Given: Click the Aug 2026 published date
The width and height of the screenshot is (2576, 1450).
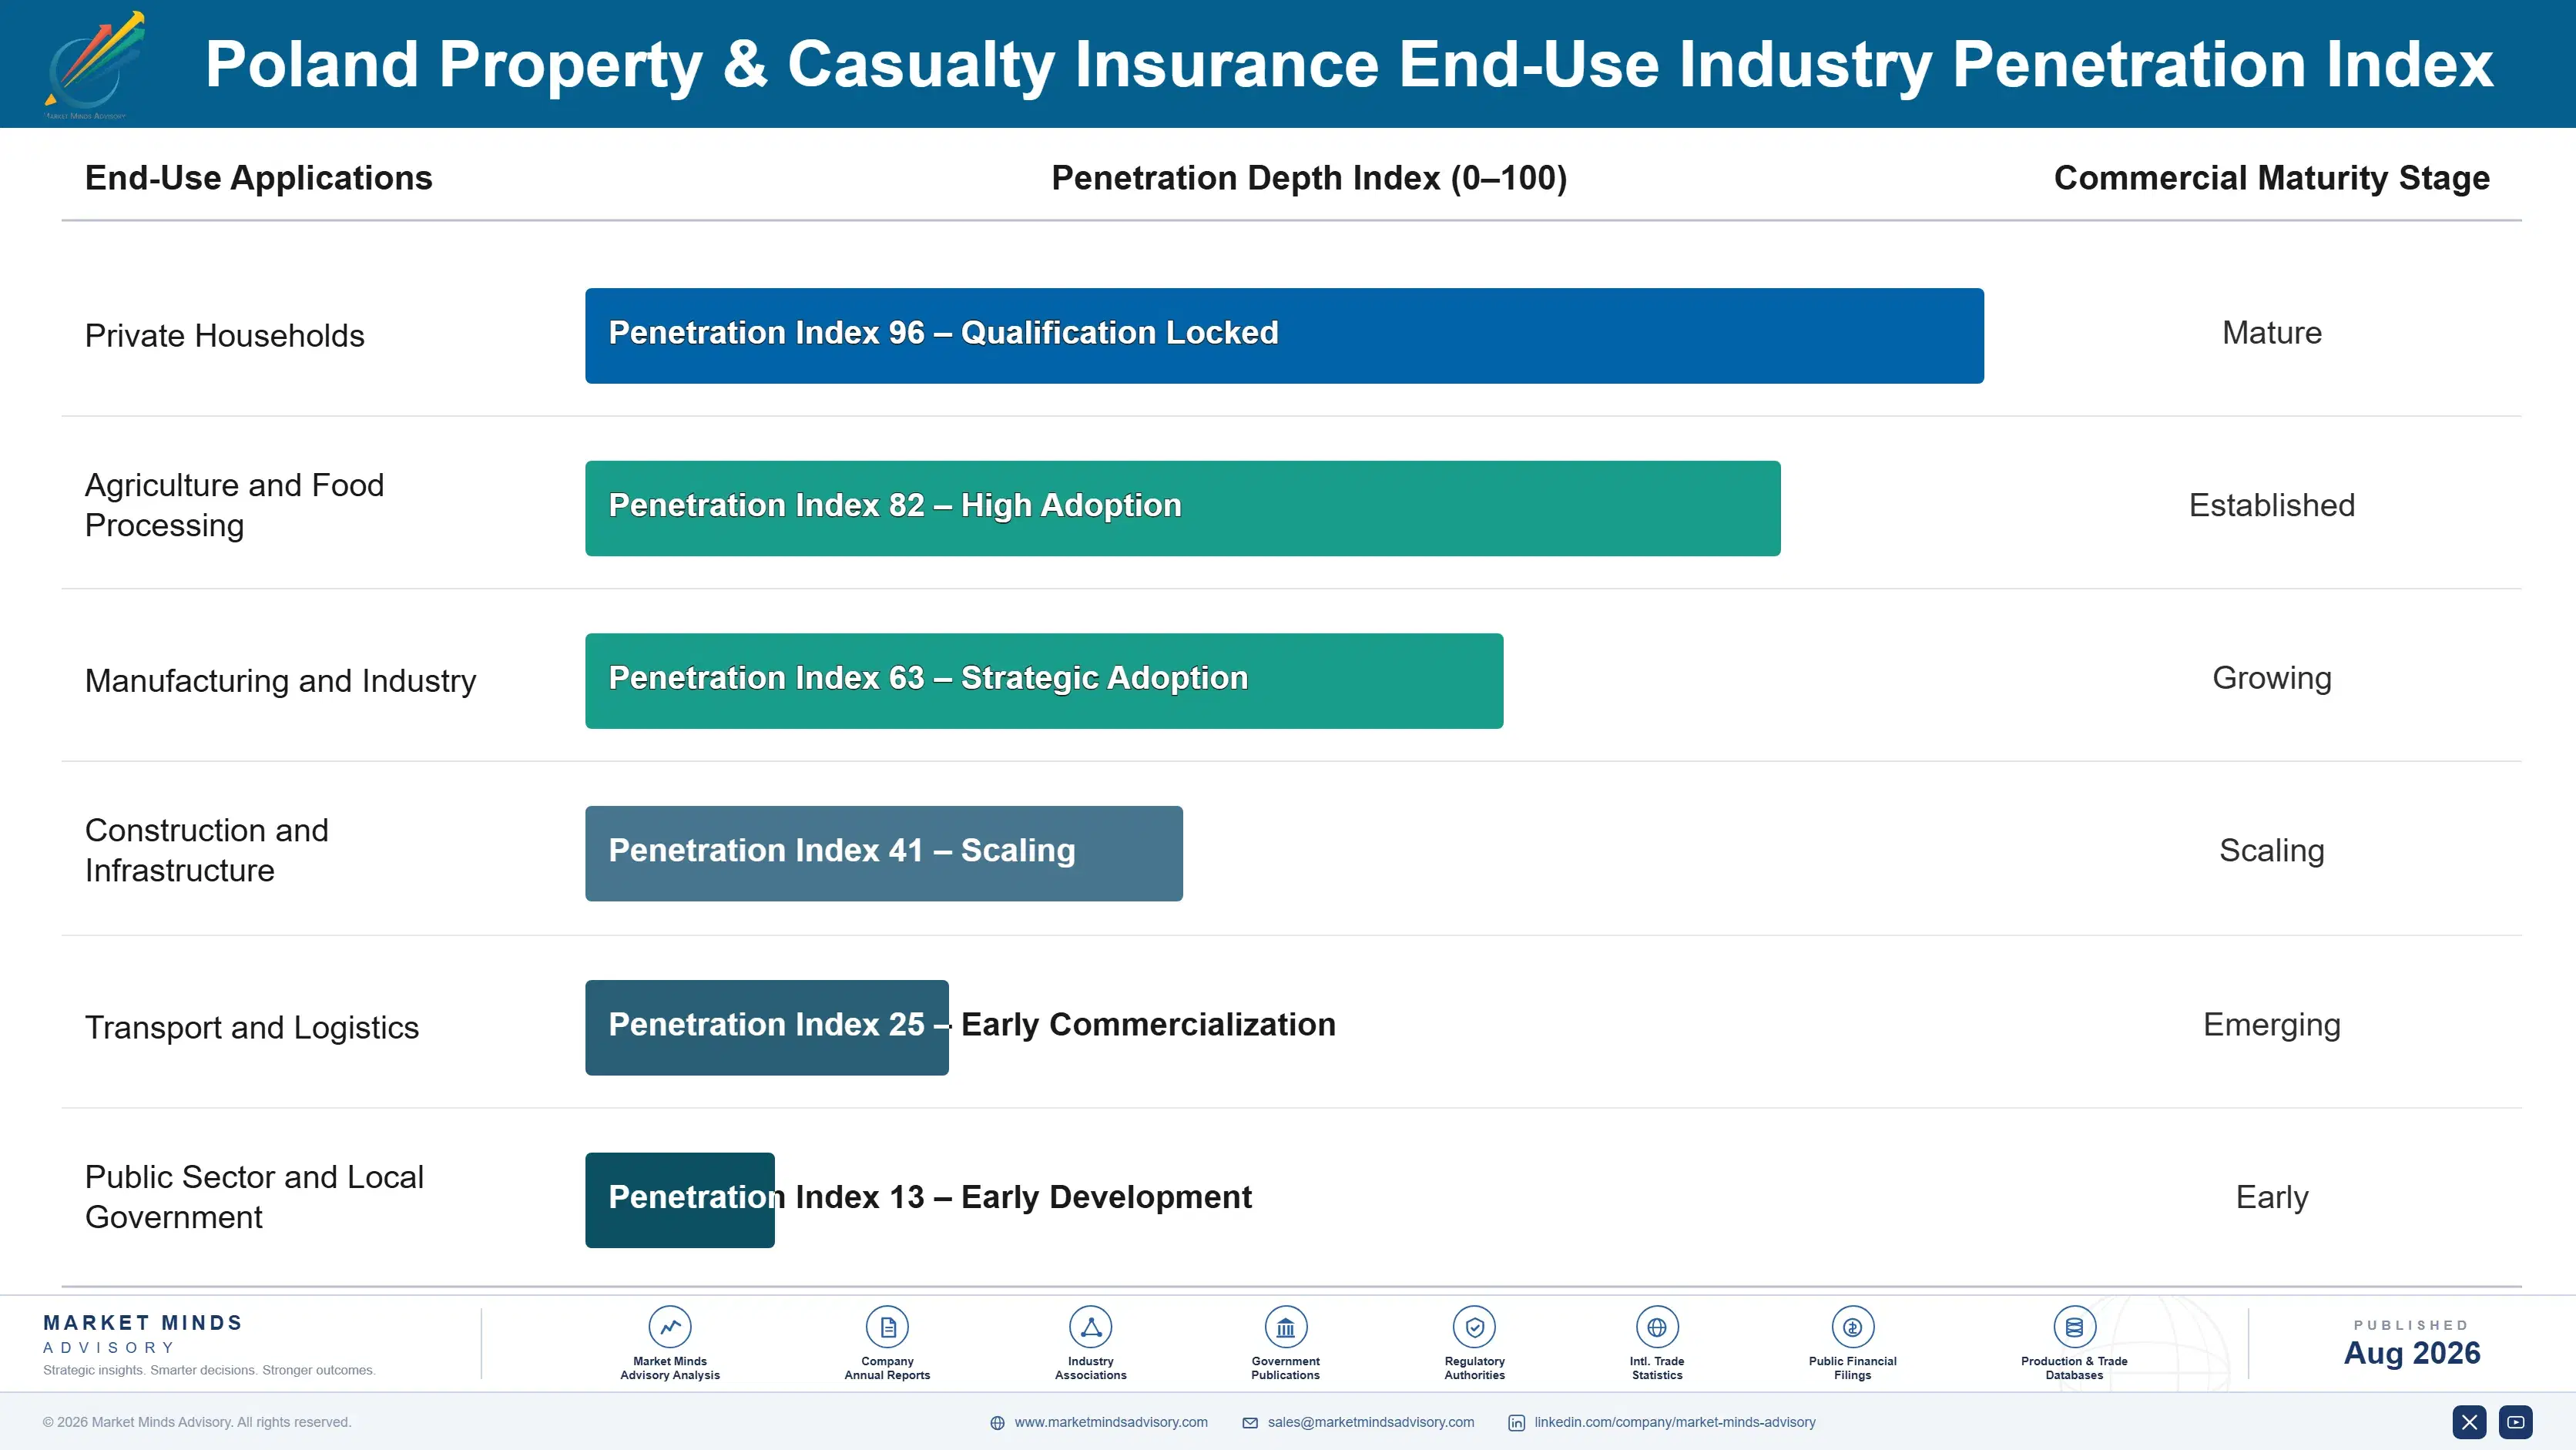Looking at the screenshot, I should pyautogui.click(x=2412, y=1353).
